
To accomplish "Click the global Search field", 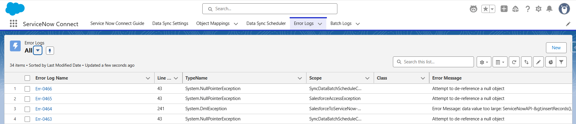I will pyautogui.click(x=270, y=9).
